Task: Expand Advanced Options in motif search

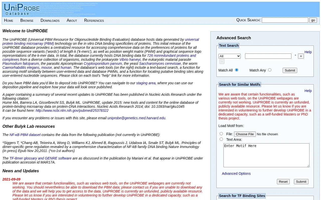Action: (236, 173)
